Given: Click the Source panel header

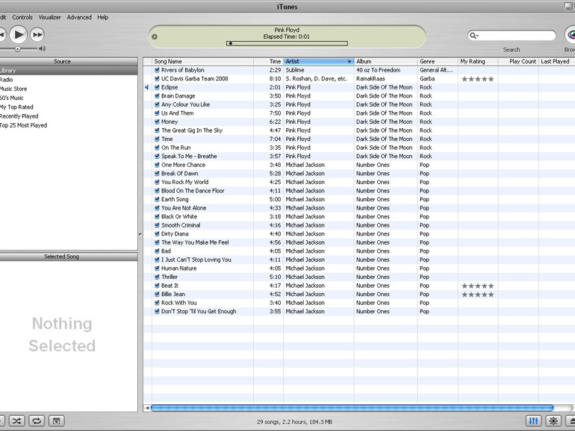Looking at the screenshot, I should (x=69, y=61).
